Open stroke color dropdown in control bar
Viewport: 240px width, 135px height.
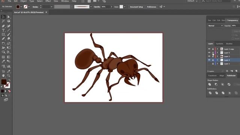[29, 7]
